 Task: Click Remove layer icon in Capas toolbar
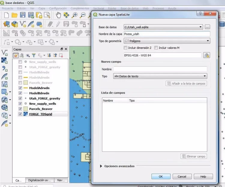pos(61,55)
